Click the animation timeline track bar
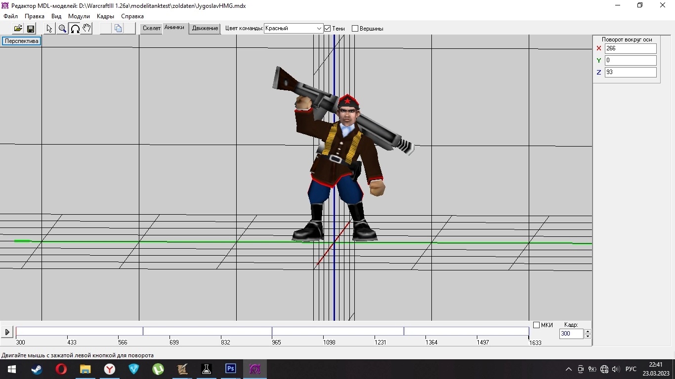Image resolution: width=675 pixels, height=379 pixels. coord(272,331)
